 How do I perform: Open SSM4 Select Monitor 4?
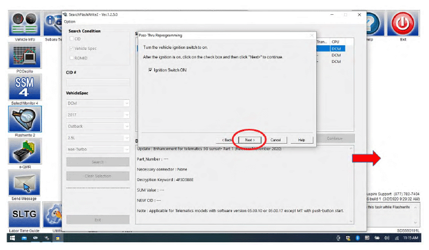[x=25, y=87]
